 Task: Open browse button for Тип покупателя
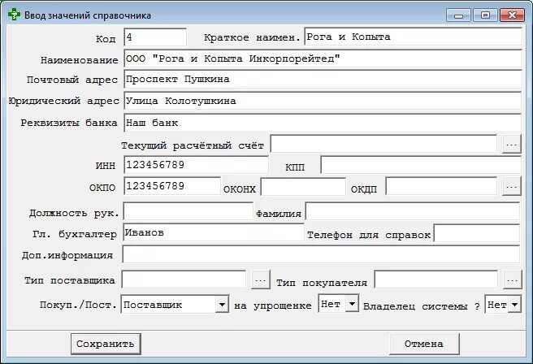click(512, 280)
